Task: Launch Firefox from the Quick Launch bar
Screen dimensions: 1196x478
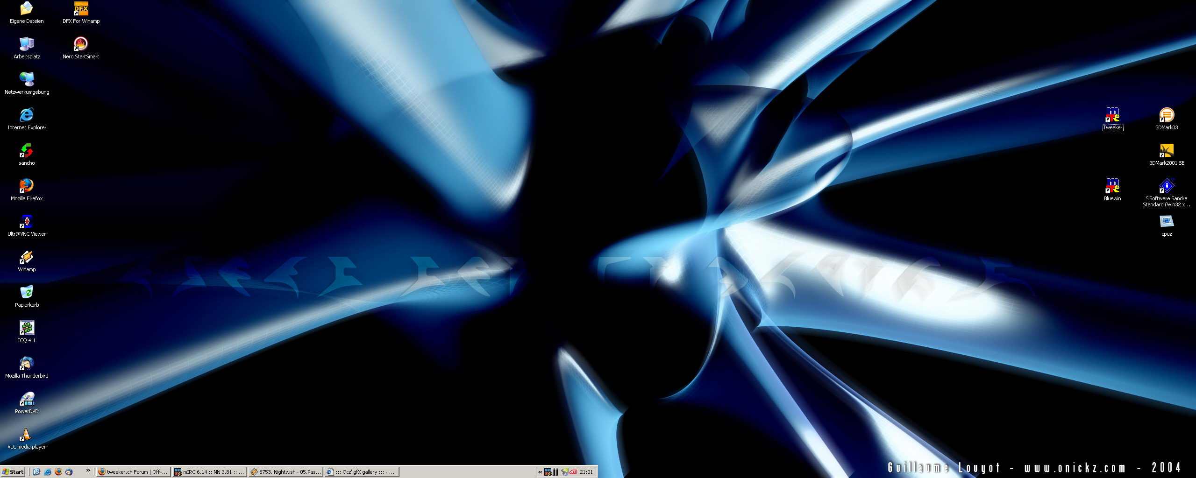Action: pos(58,472)
